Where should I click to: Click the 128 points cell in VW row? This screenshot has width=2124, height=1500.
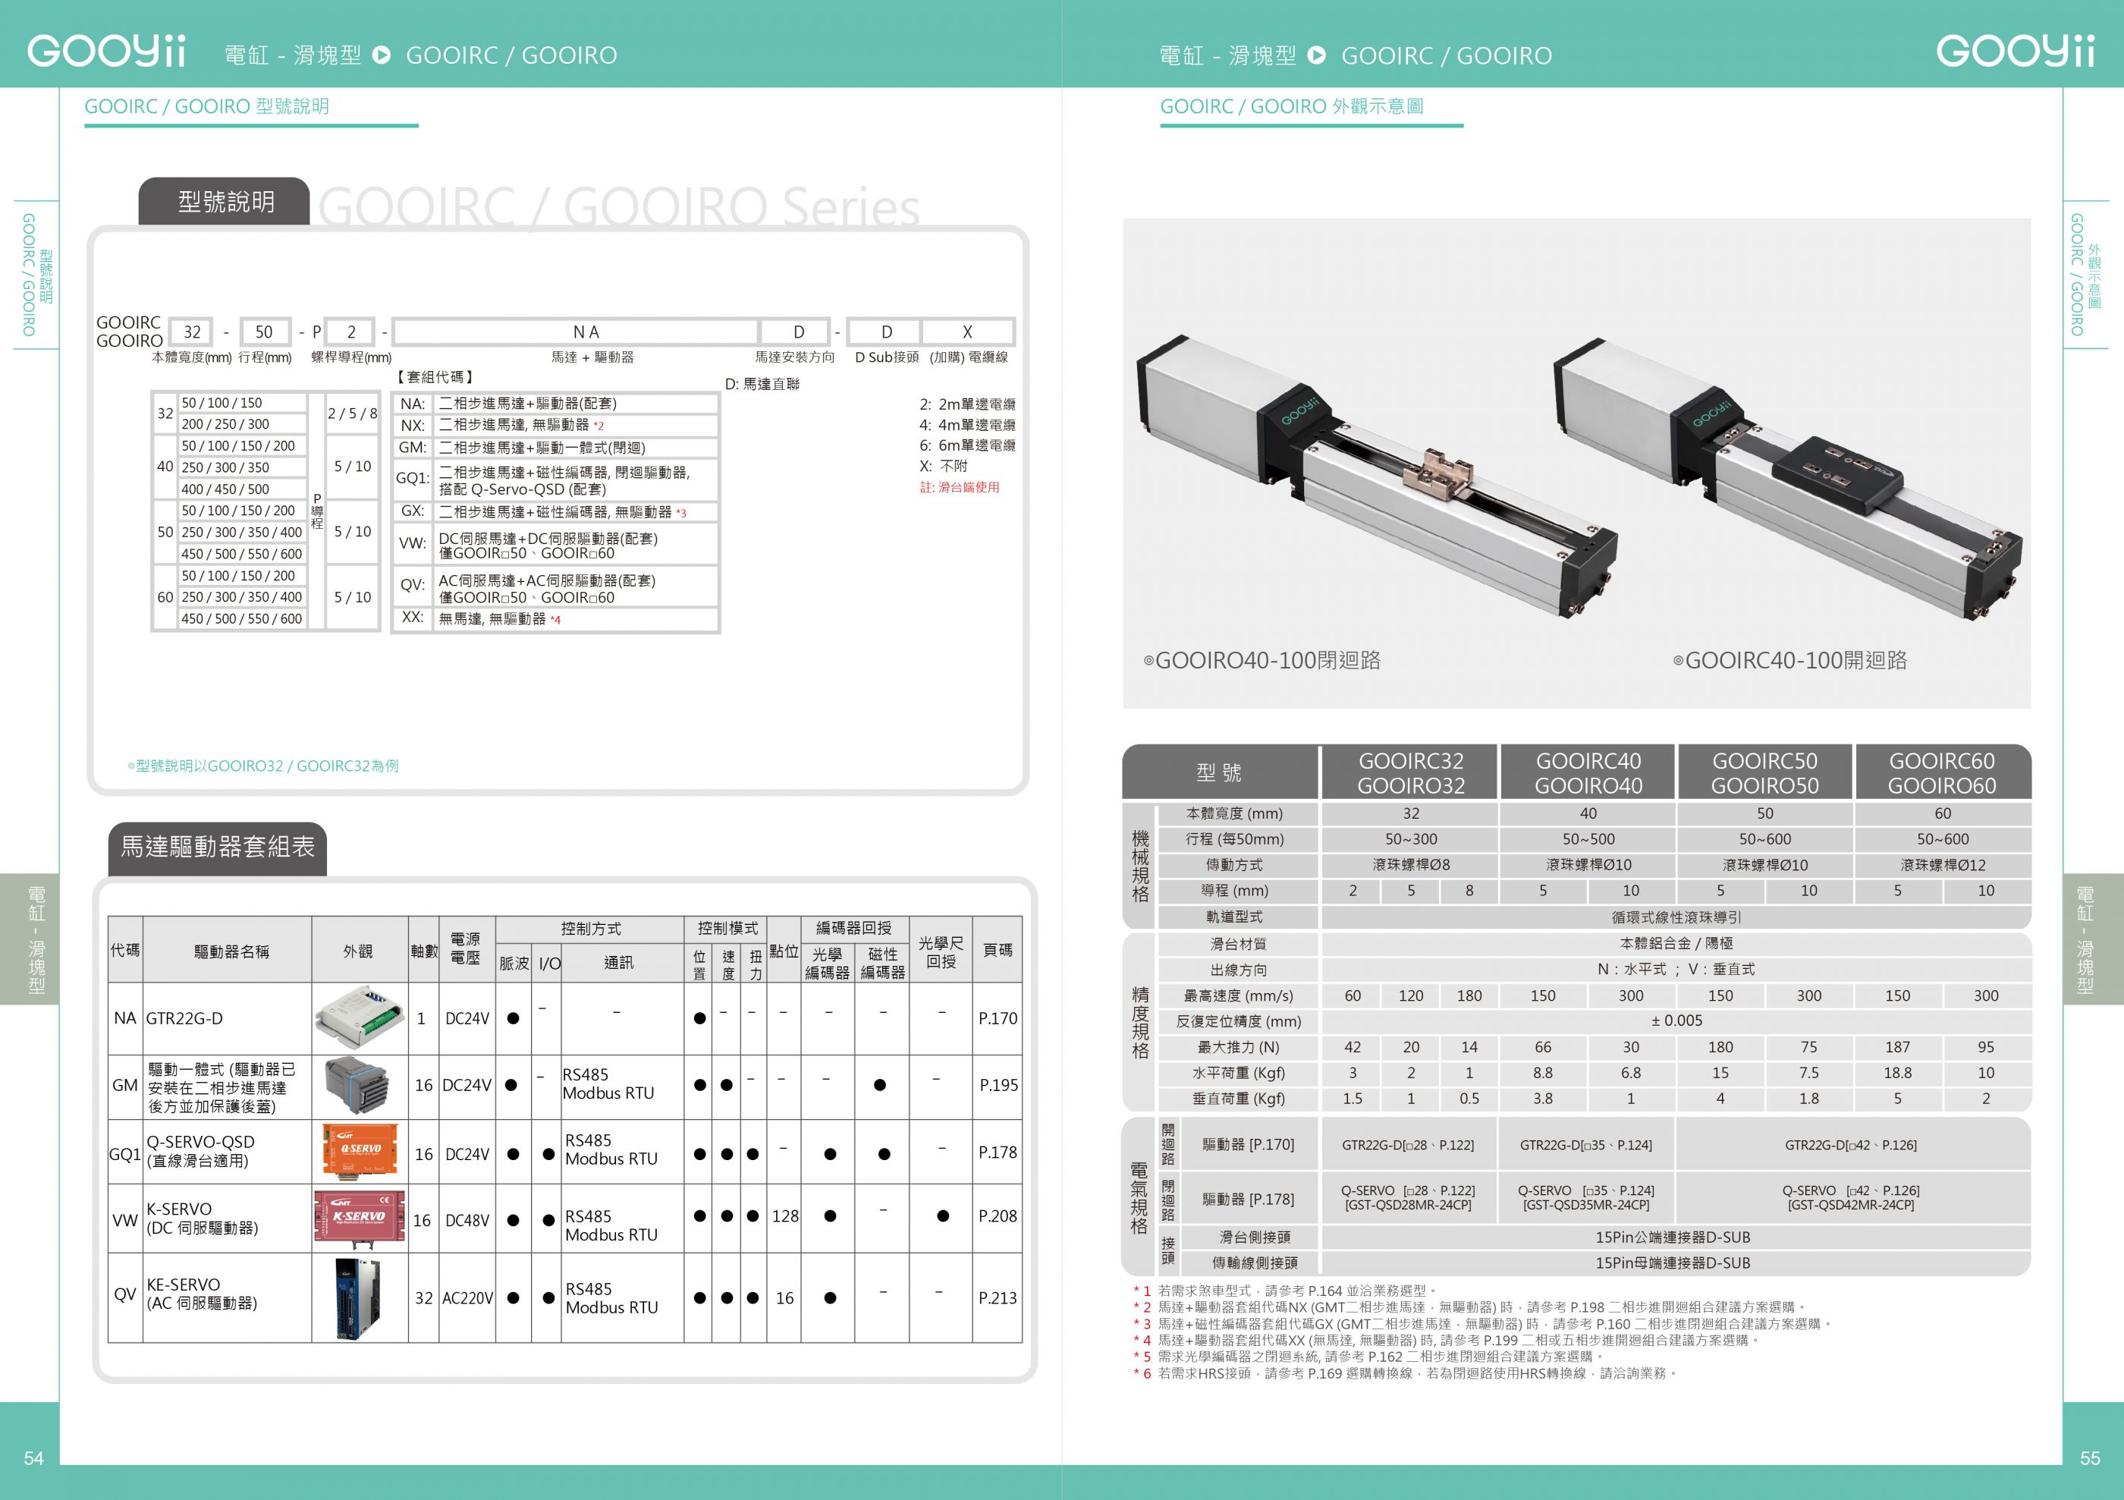784,1216
